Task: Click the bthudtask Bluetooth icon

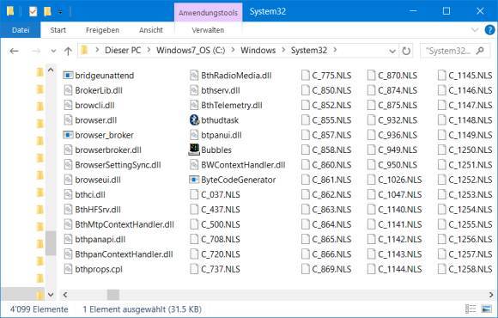Action: point(194,120)
